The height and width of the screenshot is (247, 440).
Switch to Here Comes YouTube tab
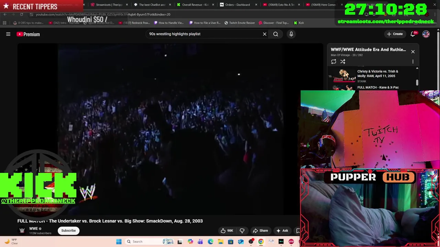[x=324, y=5]
